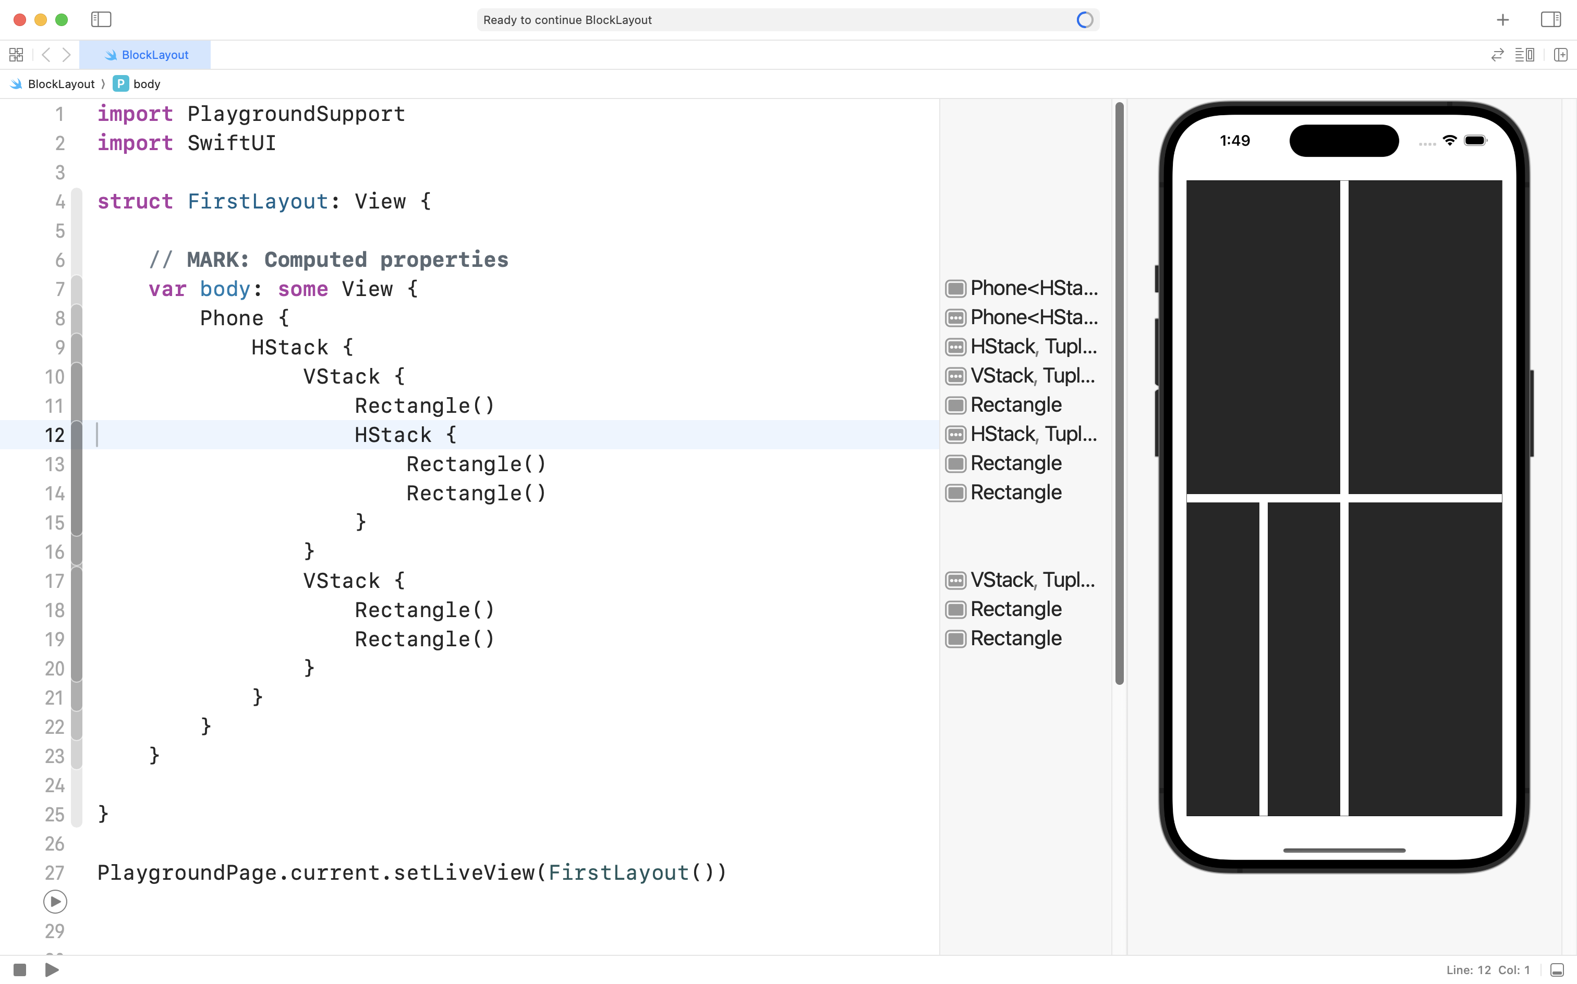Click the code review arrows icon
Image resolution: width=1577 pixels, height=984 pixels.
(x=1497, y=55)
